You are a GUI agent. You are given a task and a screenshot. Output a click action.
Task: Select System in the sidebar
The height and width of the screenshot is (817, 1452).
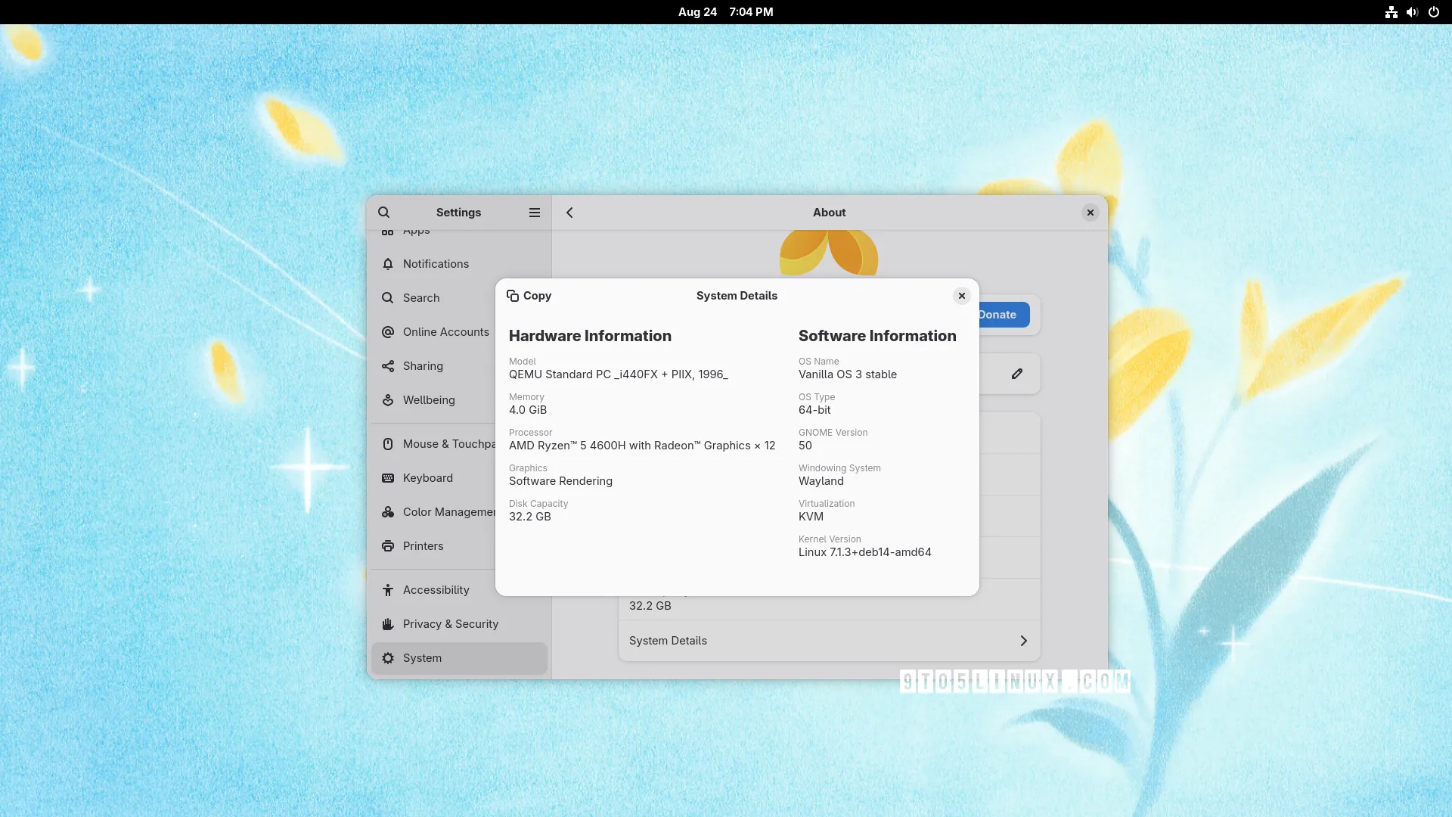pos(459,658)
